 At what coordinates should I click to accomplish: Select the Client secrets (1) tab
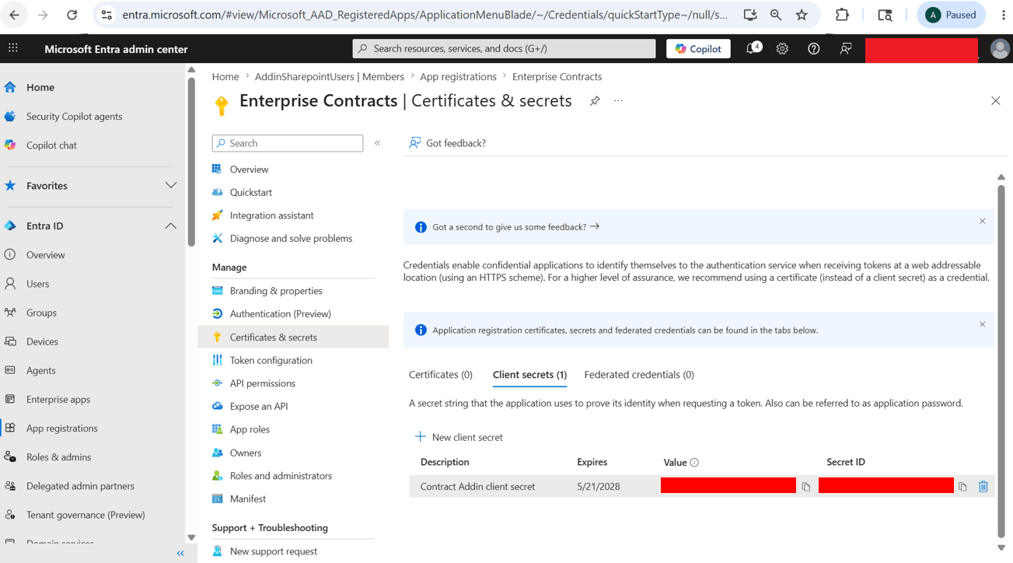coord(529,375)
